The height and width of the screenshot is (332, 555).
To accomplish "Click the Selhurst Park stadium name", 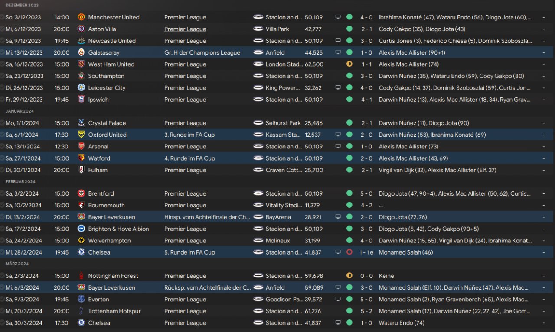I will pos(283,123).
